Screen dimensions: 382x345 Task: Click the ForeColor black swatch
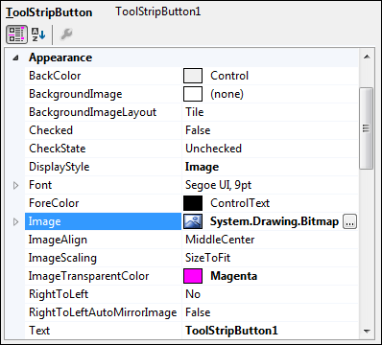click(x=193, y=203)
